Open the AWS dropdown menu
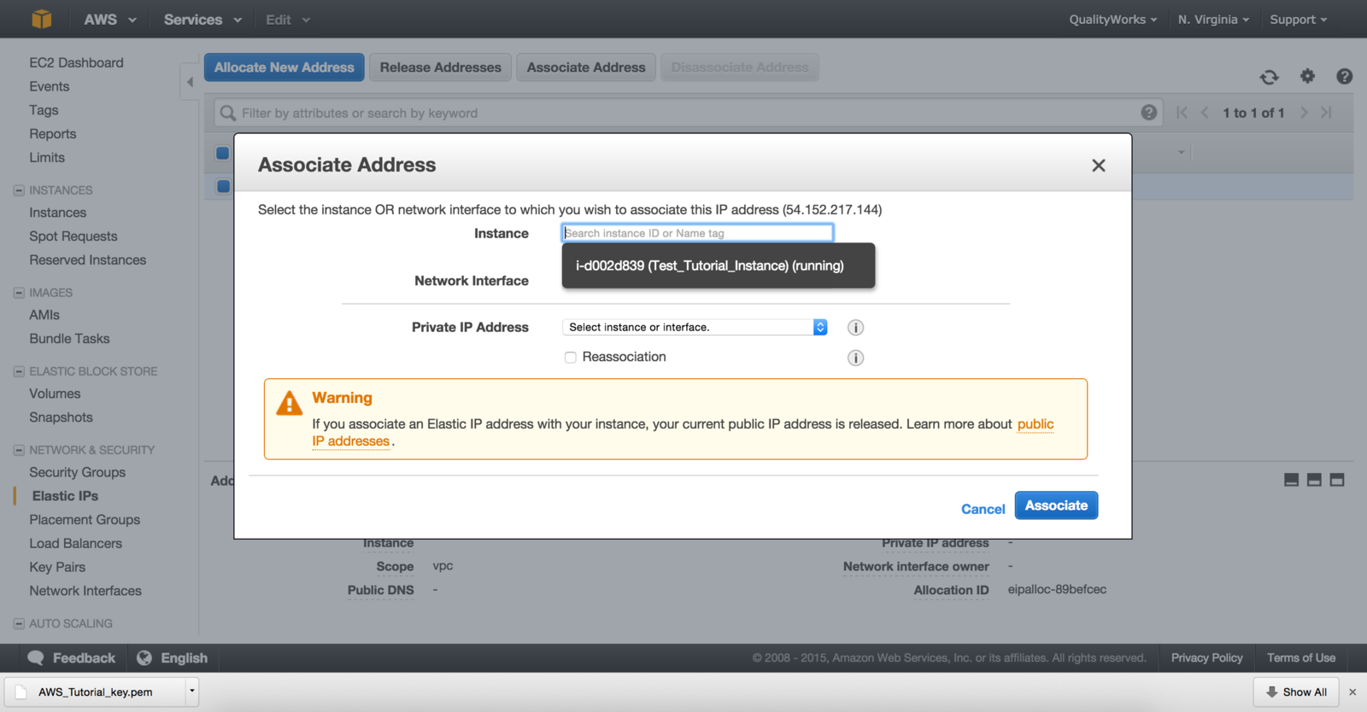1367x712 pixels. [109, 20]
